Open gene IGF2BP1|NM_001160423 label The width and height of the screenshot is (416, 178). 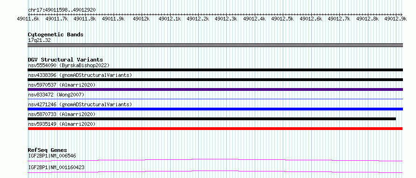[57, 168]
